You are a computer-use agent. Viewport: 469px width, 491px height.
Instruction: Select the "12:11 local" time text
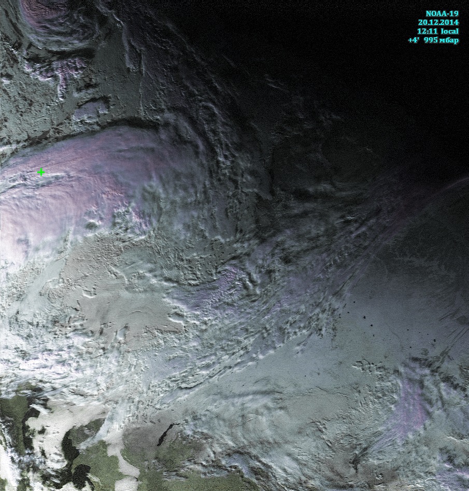point(438,31)
